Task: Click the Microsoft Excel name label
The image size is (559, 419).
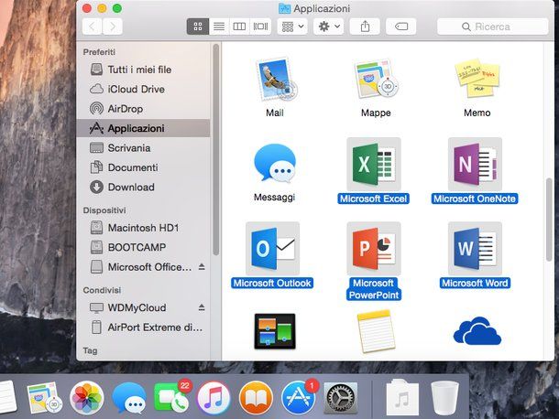Action: click(x=373, y=199)
